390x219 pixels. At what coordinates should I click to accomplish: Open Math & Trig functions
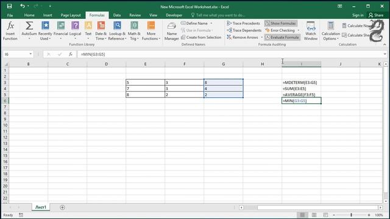[134, 31]
